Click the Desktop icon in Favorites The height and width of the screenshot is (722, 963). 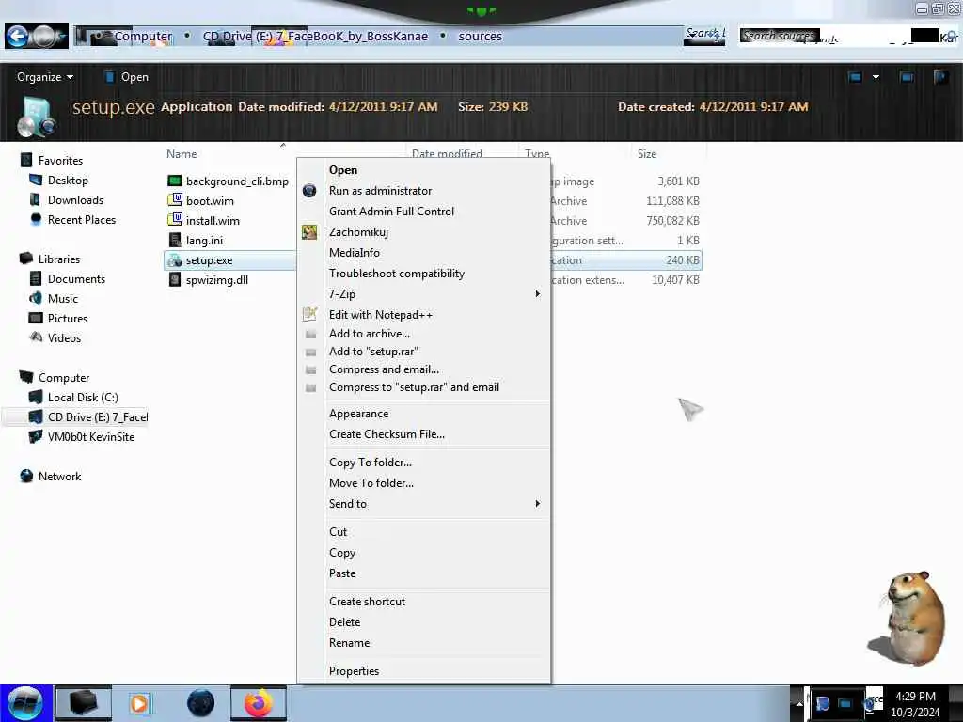tap(36, 180)
